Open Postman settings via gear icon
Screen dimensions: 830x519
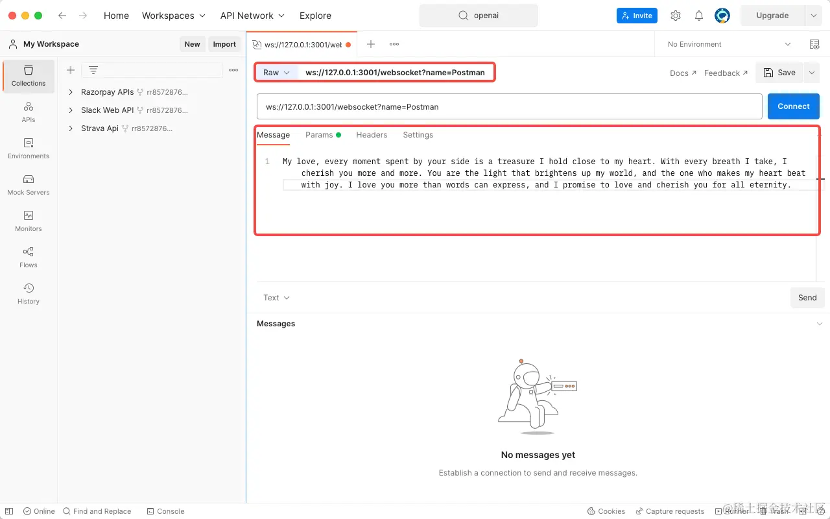tap(675, 15)
